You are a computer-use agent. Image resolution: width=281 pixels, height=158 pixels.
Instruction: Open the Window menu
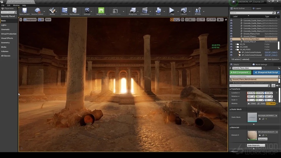[x=16, y=5]
